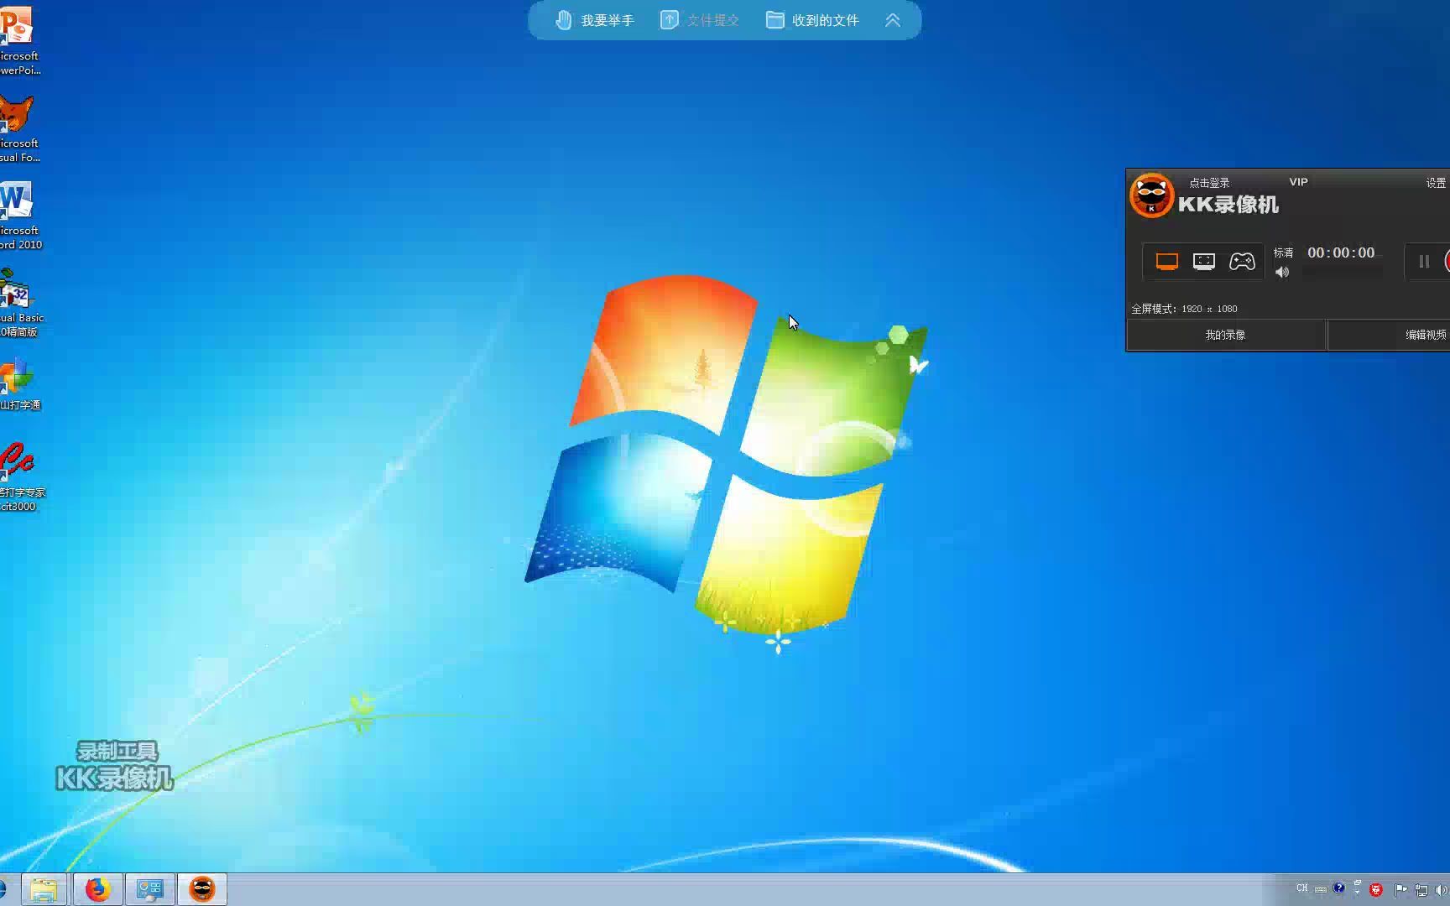Screen dimensions: 1450x906
Task: Open 我的录像 tab
Action: (1225, 335)
